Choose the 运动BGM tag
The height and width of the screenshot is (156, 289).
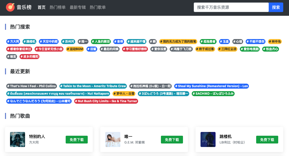[x=75, y=49]
